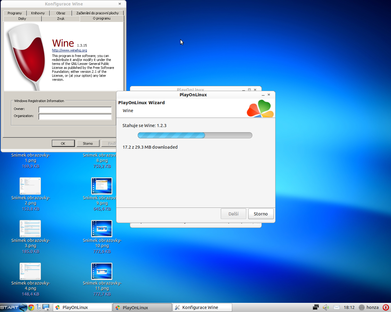Screen dimensions: 391x312
Task: Select Snímek obrazovky-4.png desktop icon
Action: click(30, 271)
